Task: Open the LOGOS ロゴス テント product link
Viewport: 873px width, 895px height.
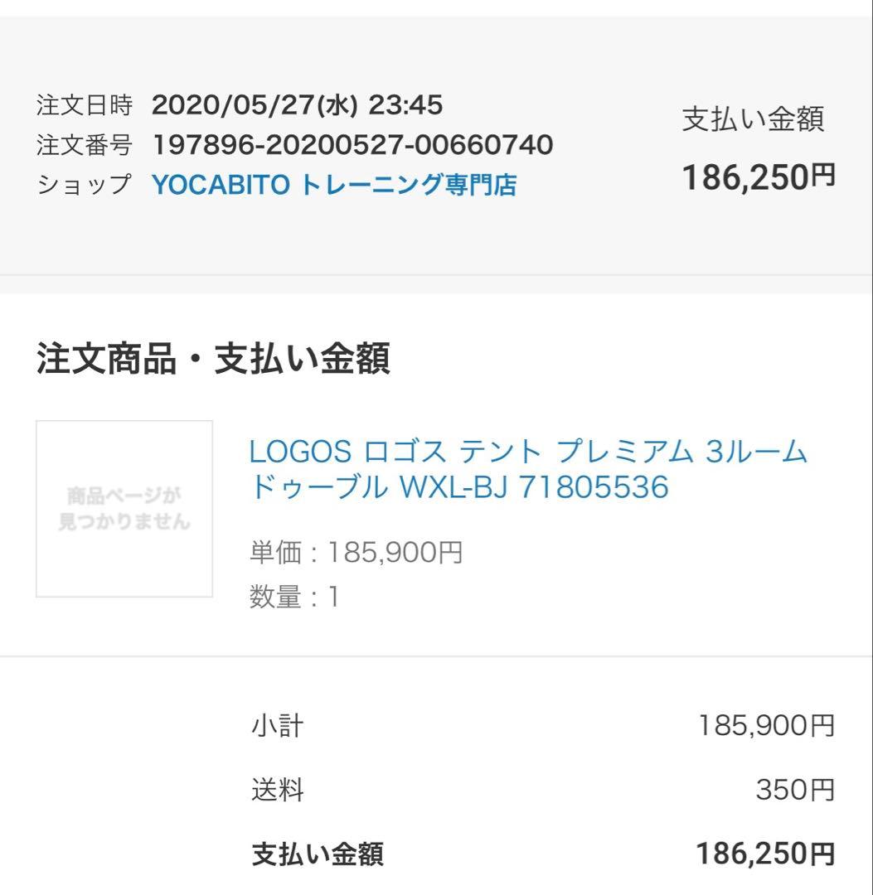Action: point(528,470)
